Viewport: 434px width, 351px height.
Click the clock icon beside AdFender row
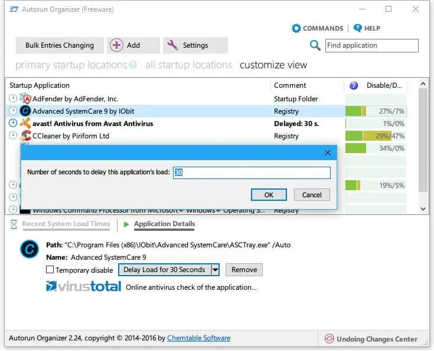(13, 98)
